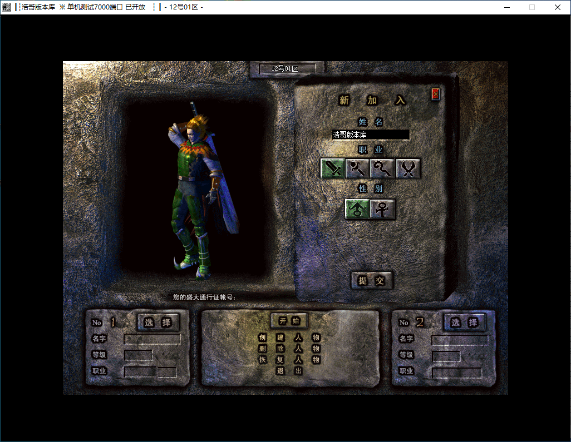This screenshot has height=442, width=571.
Task: Close the new character panel with red X
Action: [x=435, y=95]
